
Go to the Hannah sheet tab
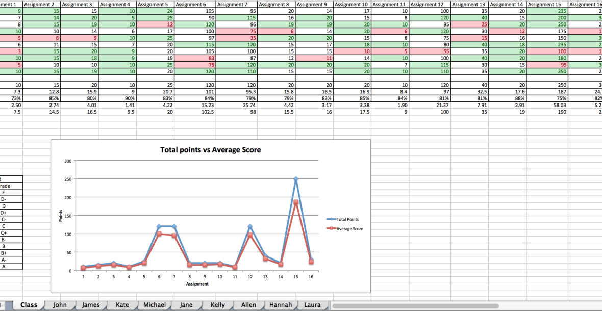281,305
